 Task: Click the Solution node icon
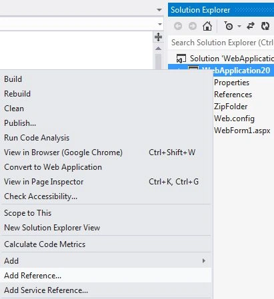(x=181, y=59)
